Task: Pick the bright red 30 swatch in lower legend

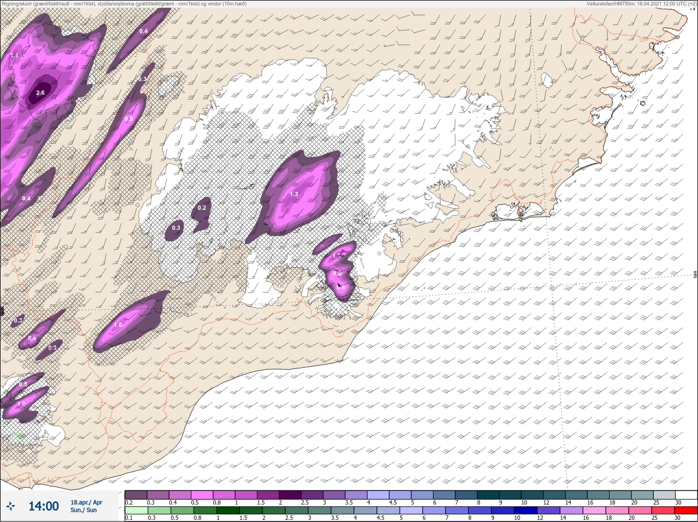Action: pos(687,511)
